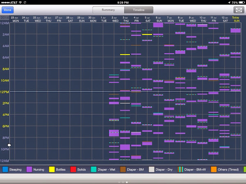Click the 10PM time label

[5, 149]
